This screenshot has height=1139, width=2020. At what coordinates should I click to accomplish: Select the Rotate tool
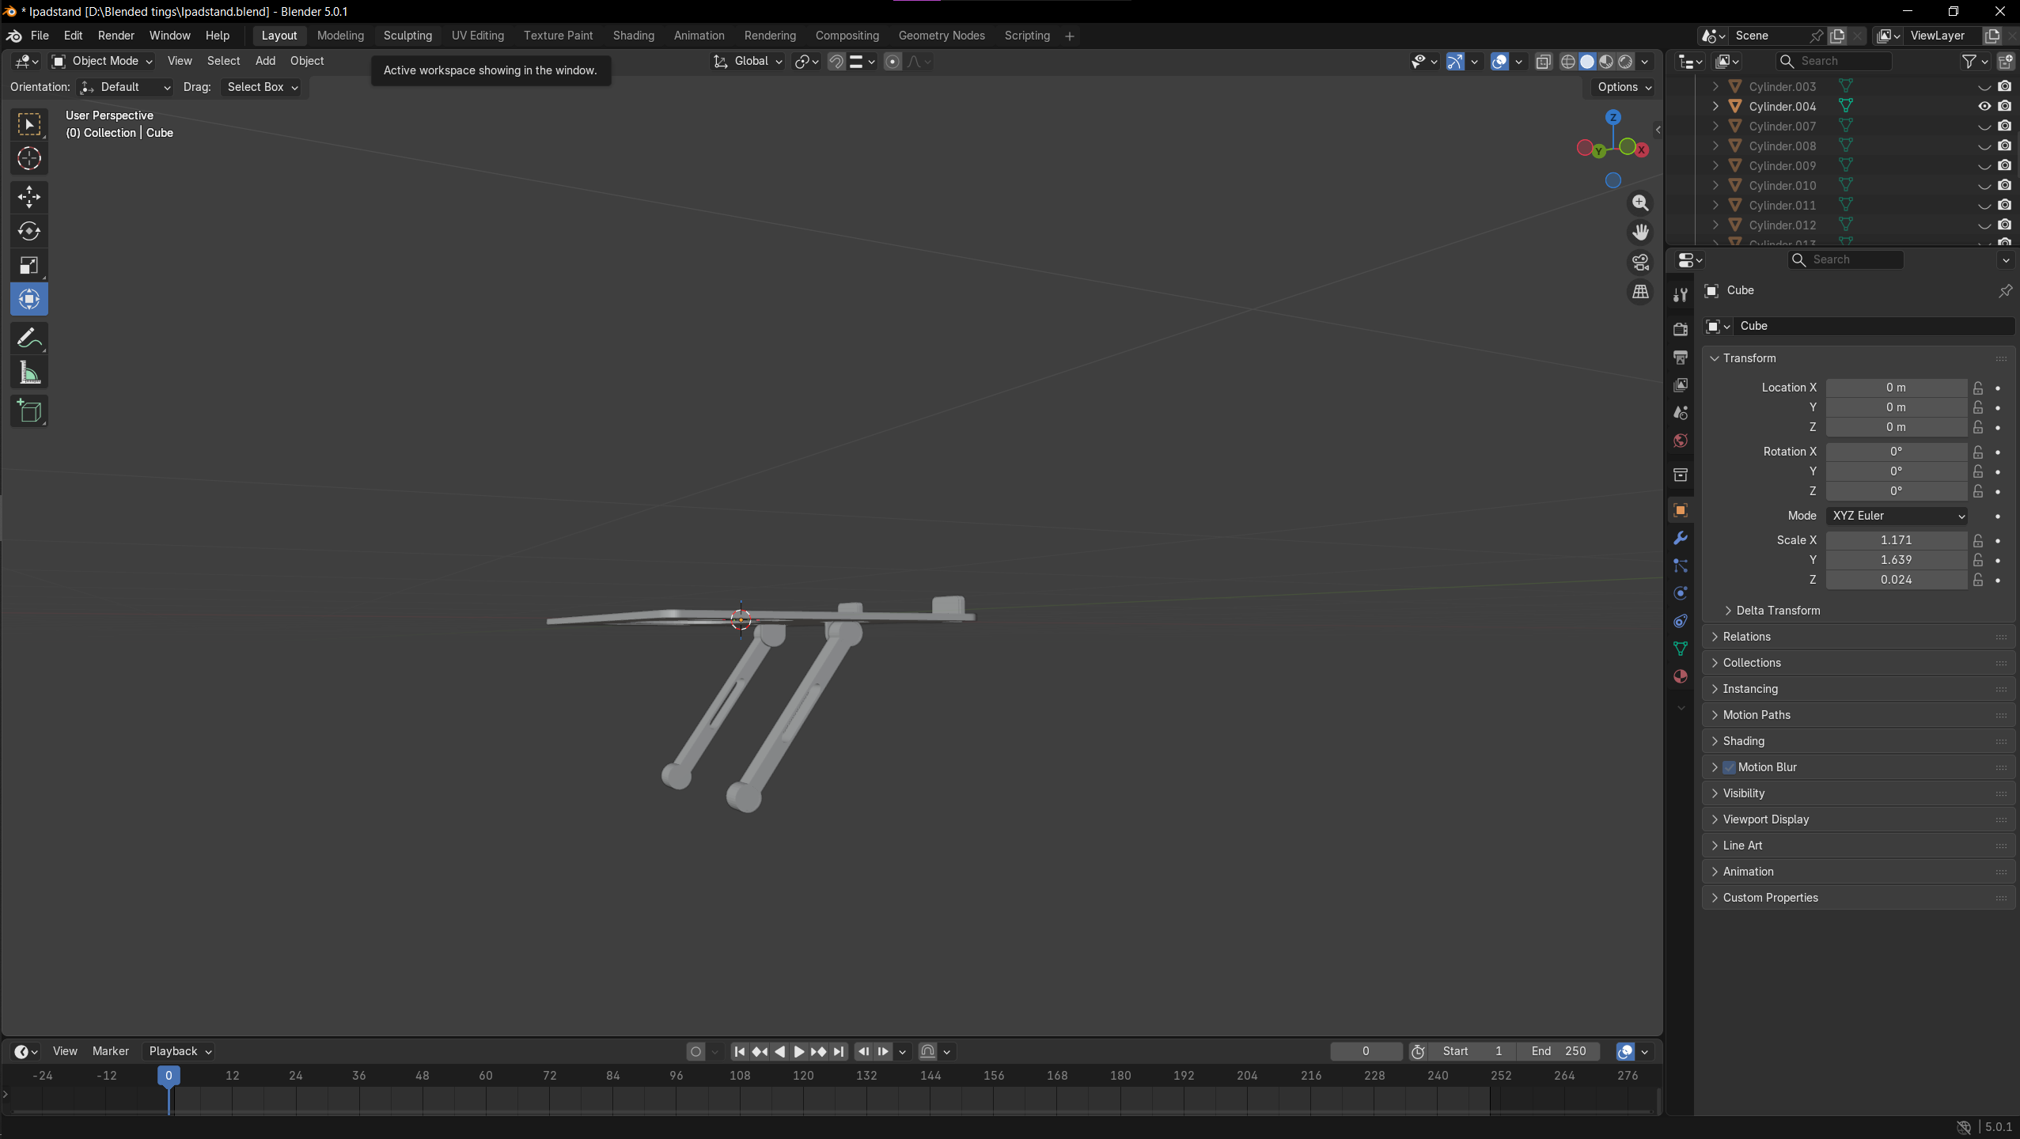[29, 231]
